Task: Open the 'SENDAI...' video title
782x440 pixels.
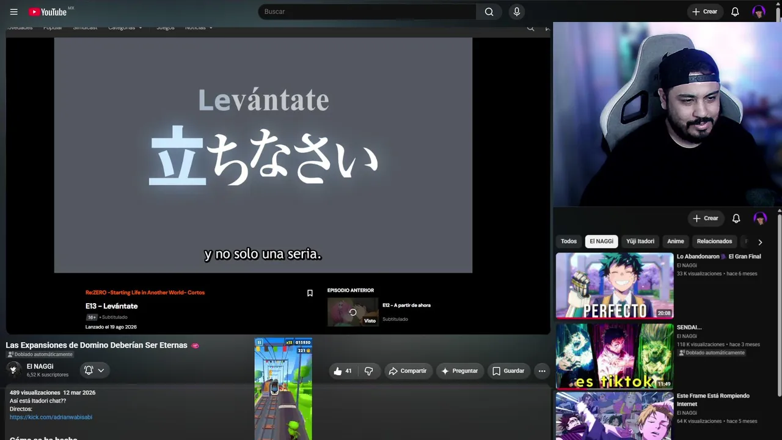Action: click(x=689, y=328)
